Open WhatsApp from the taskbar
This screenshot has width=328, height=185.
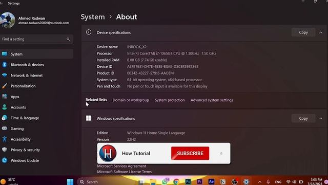pos(165,181)
